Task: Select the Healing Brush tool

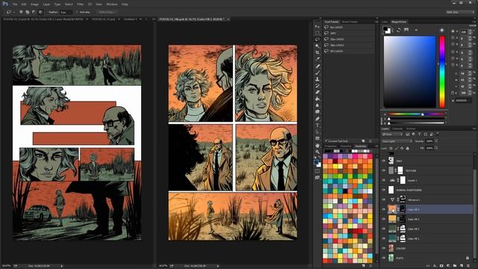Action: click(x=317, y=66)
